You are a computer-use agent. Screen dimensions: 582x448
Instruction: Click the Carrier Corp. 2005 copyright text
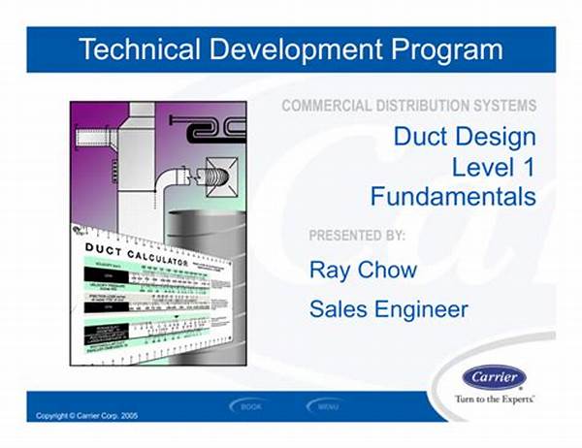(x=87, y=415)
